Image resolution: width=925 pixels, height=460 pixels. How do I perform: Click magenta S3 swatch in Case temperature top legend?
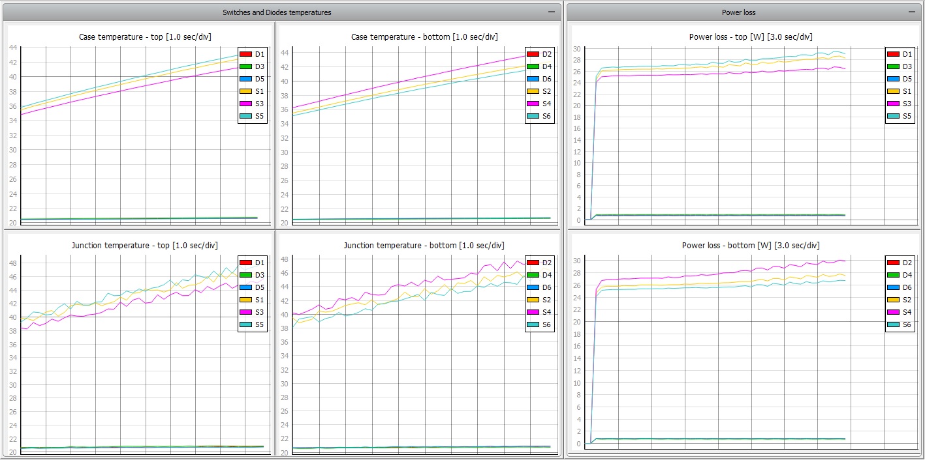pyautogui.click(x=245, y=104)
